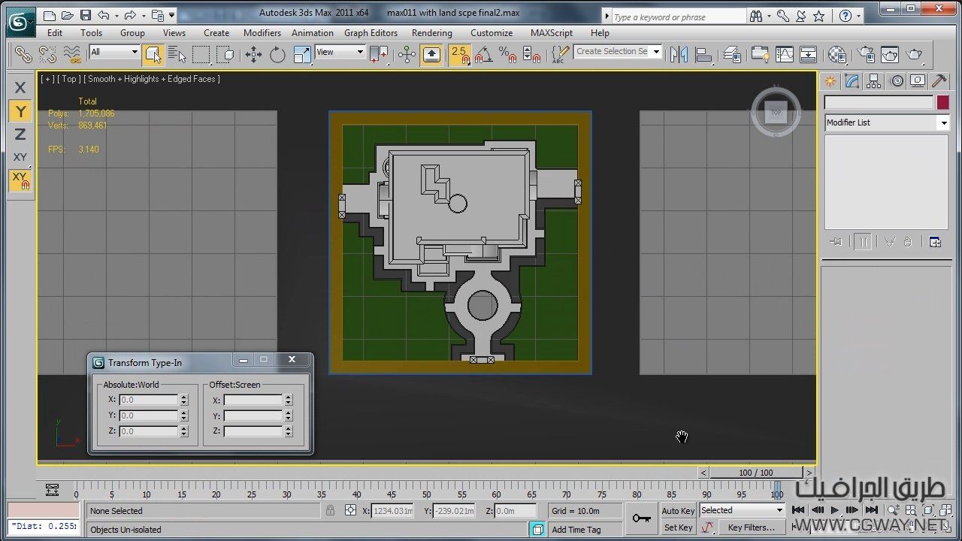The image size is (962, 541).
Task: Click the Key Filters button
Action: tap(751, 527)
